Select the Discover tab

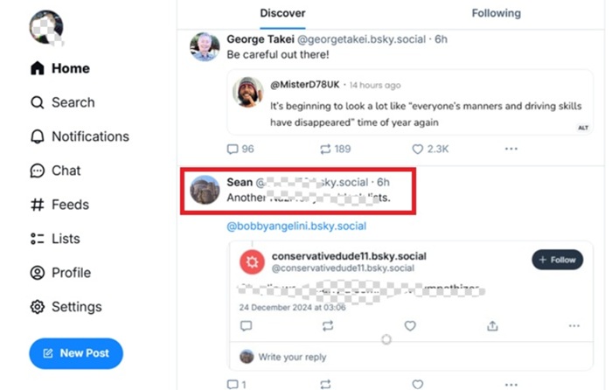coord(282,13)
